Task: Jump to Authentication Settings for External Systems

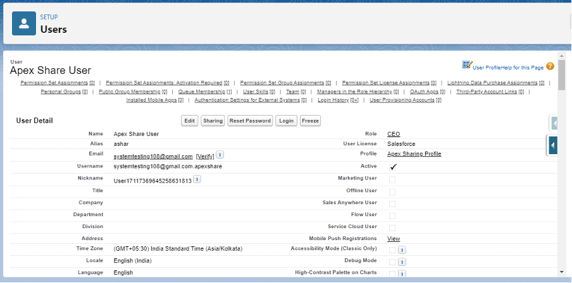Action: pyautogui.click(x=251, y=100)
